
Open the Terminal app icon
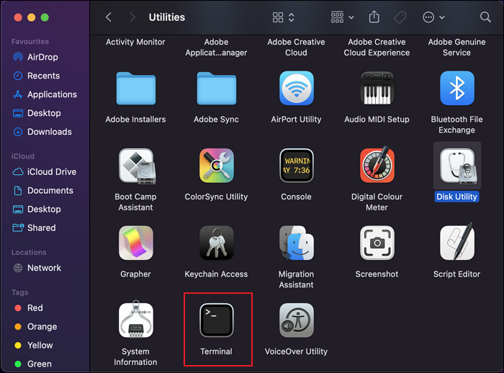point(216,320)
